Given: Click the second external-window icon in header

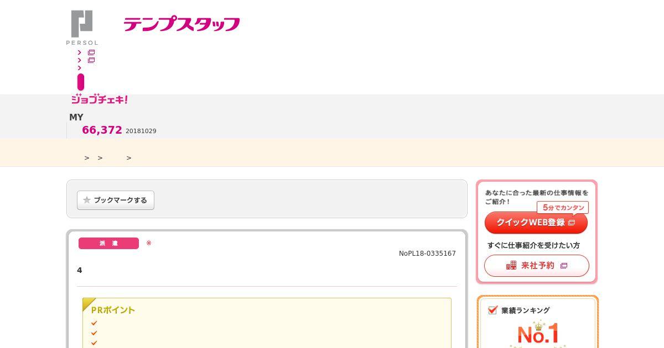Looking at the screenshot, I should point(91,60).
